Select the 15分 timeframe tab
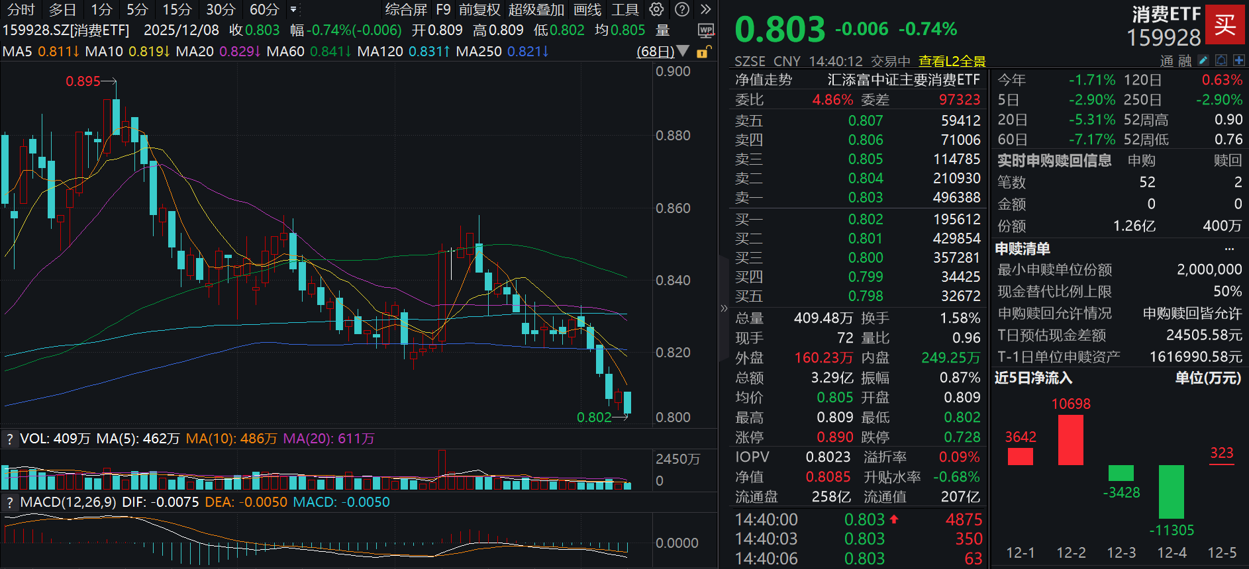1249x569 pixels. (177, 9)
